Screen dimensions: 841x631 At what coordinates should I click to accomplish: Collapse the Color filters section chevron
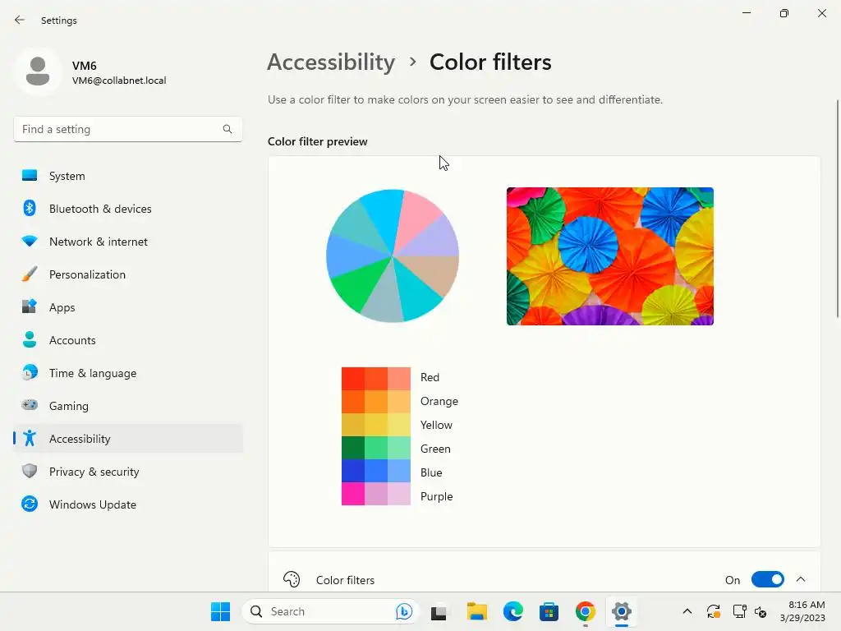click(x=801, y=579)
